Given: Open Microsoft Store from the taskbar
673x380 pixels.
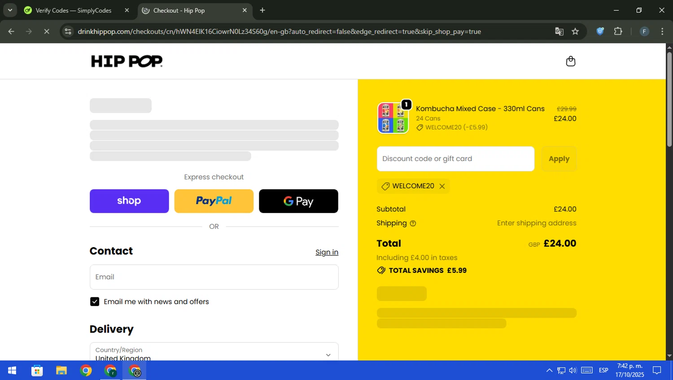Looking at the screenshot, I should (x=37, y=371).
